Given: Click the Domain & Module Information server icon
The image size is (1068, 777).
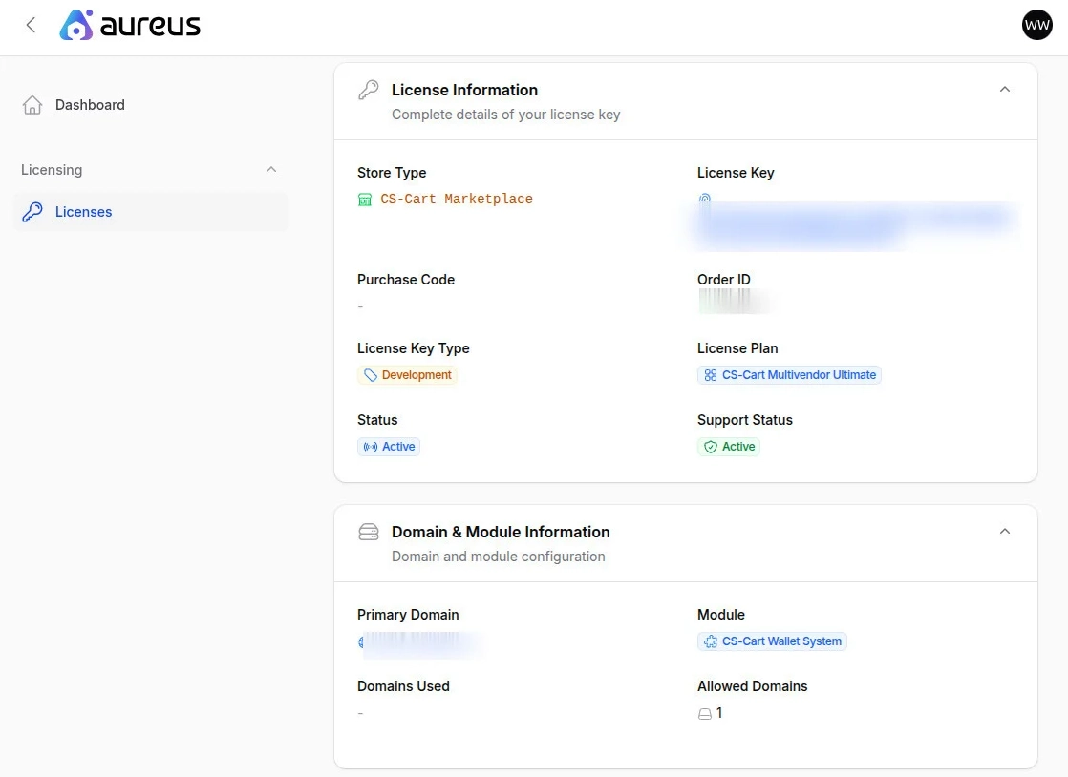Looking at the screenshot, I should [x=369, y=531].
